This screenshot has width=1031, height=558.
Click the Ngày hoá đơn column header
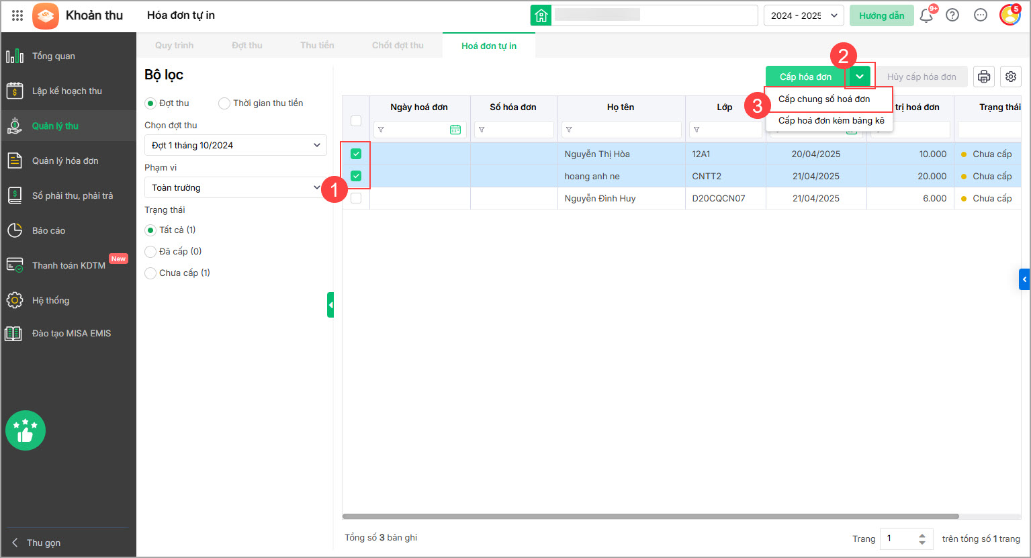(419, 107)
